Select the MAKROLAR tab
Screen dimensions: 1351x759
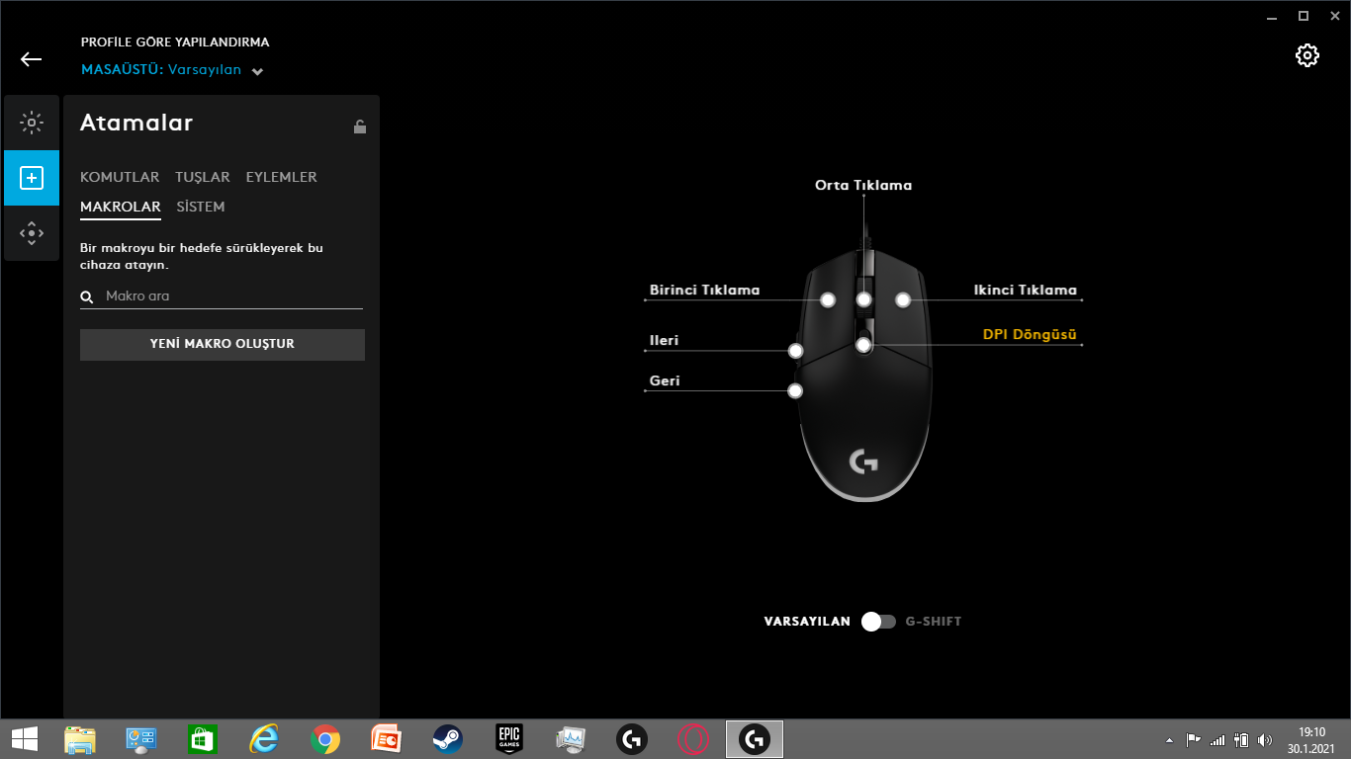(121, 207)
